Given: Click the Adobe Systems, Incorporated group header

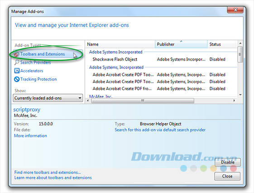Looking at the screenshot, I should click(116, 67).
